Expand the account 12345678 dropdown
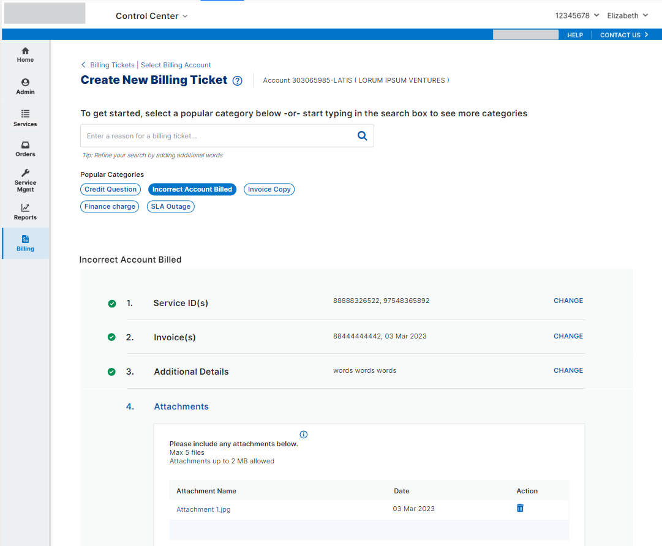 (576, 15)
